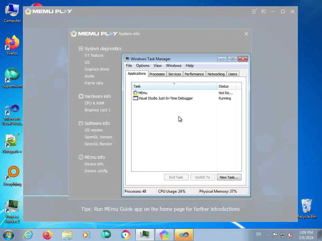Select the Applications tab
The width and height of the screenshot is (322, 241).
pos(137,73)
